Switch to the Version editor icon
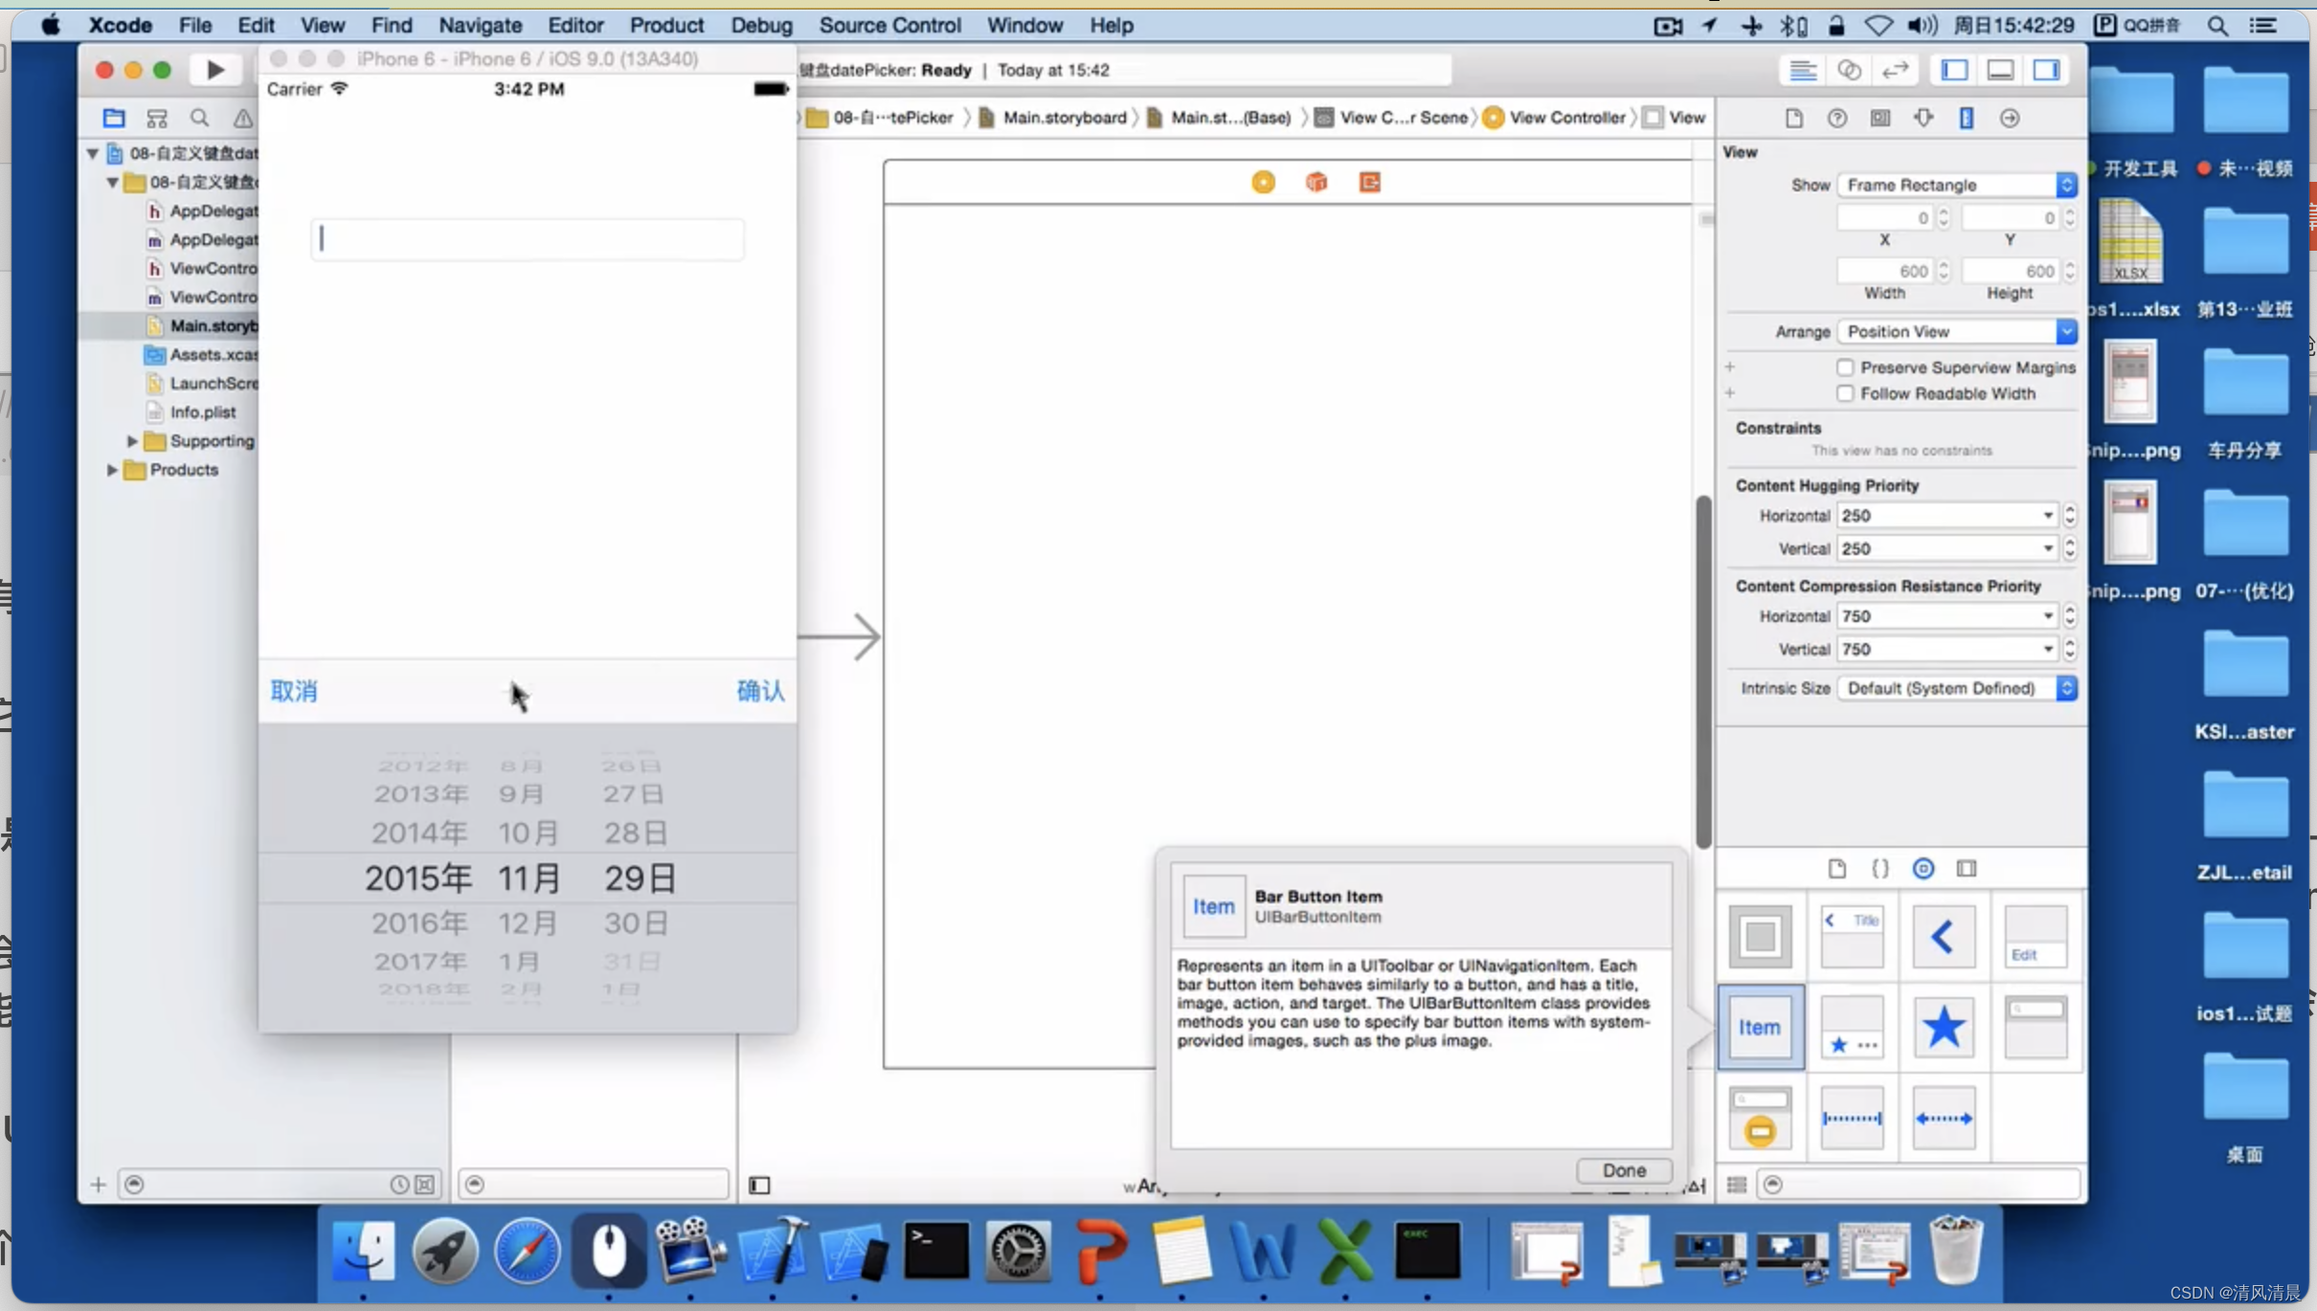 coord(1895,70)
